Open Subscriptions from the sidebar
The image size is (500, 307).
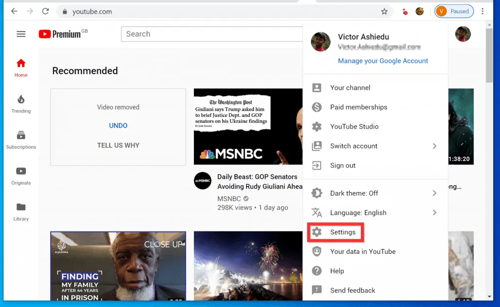point(21,139)
